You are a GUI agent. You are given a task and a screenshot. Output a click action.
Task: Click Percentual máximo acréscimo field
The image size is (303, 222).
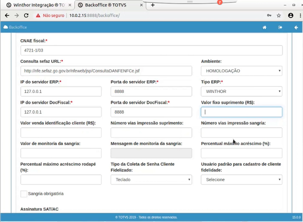pyautogui.click(x=242, y=153)
